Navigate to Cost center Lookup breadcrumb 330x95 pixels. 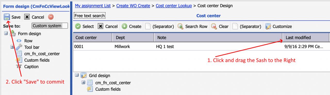(x=174, y=6)
